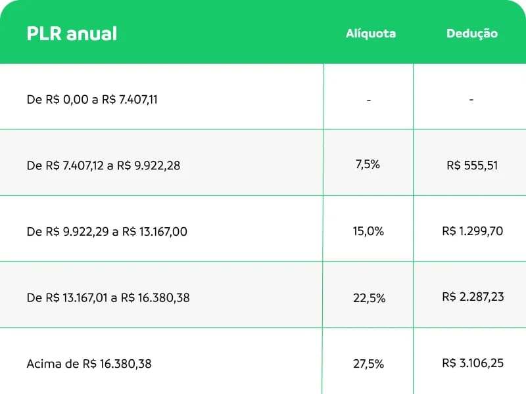The image size is (526, 394).
Task: Select the 7,5% rate cell
Action: [x=368, y=164]
